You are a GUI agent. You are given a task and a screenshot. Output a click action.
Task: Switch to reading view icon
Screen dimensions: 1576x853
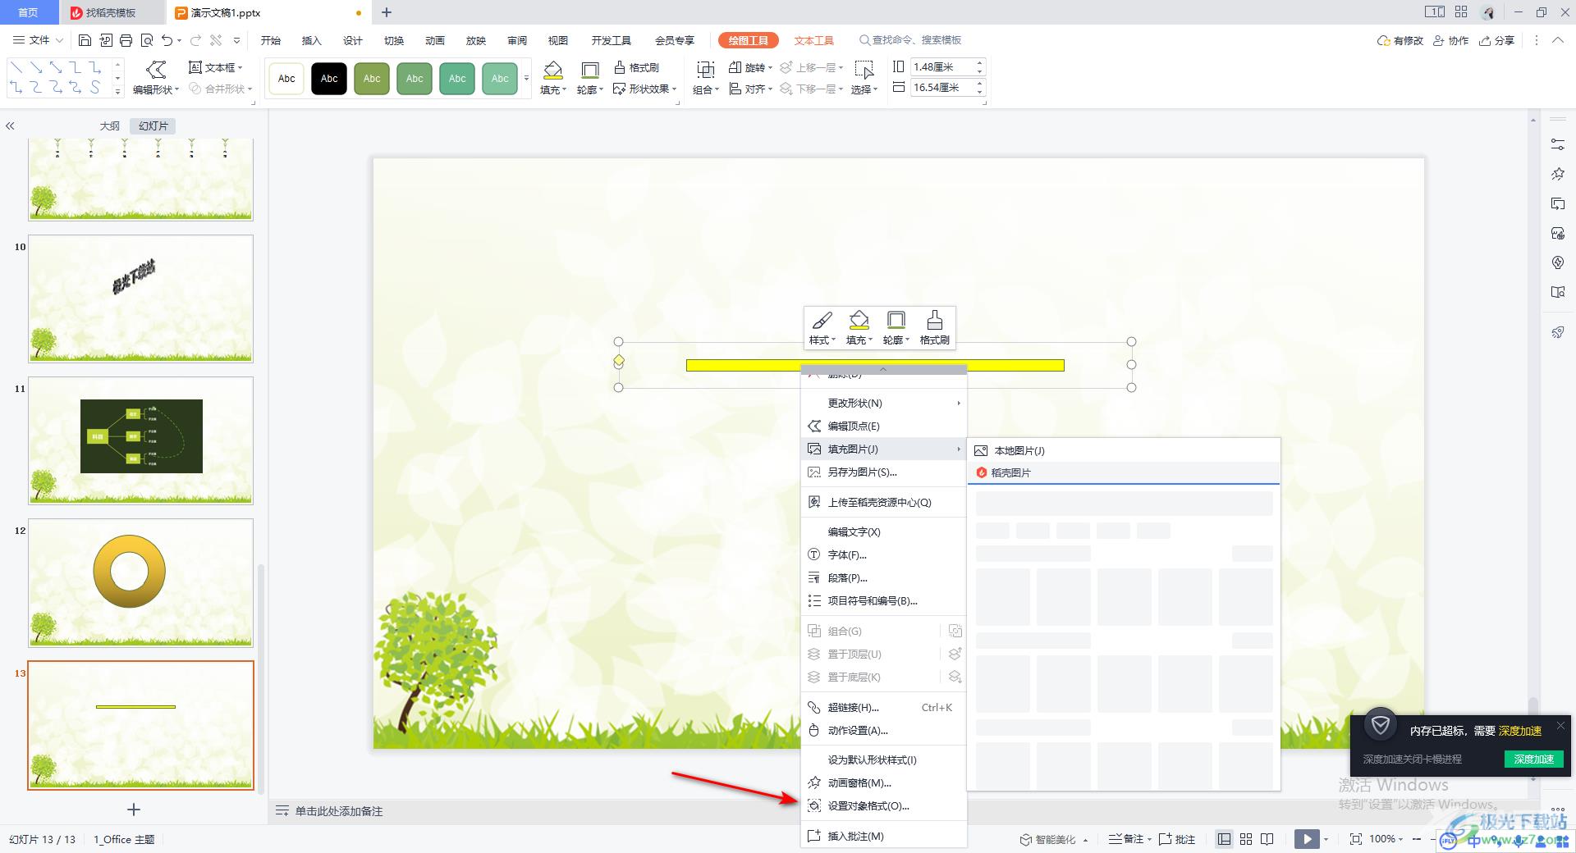(x=1267, y=839)
